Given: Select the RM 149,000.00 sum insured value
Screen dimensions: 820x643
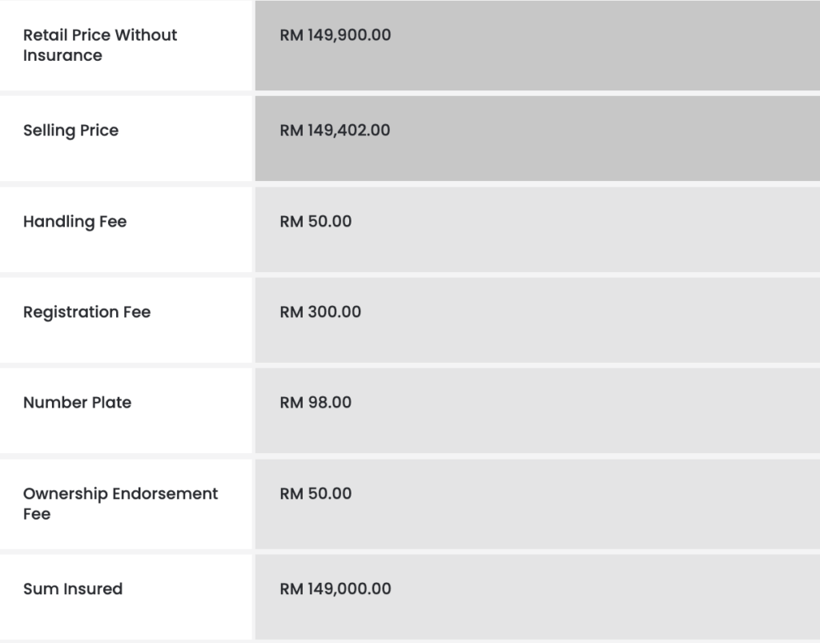Looking at the screenshot, I should point(336,589).
